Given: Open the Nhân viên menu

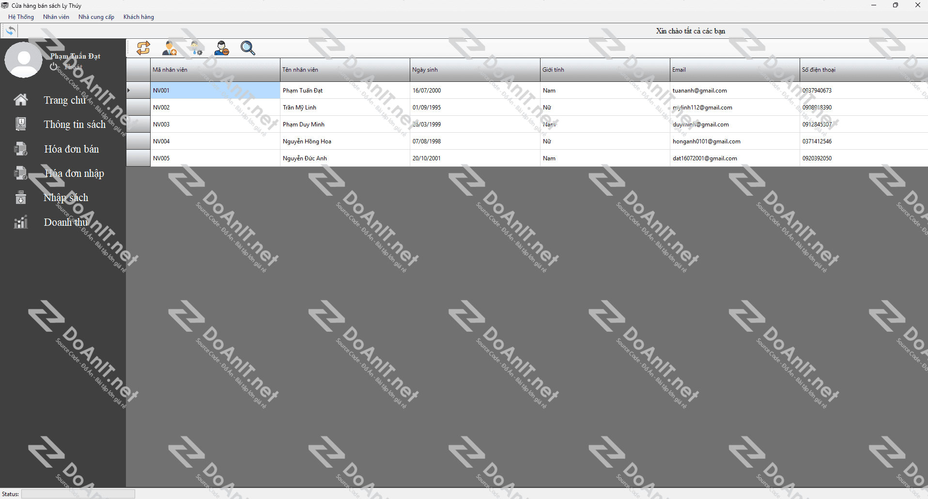Looking at the screenshot, I should click(x=56, y=17).
